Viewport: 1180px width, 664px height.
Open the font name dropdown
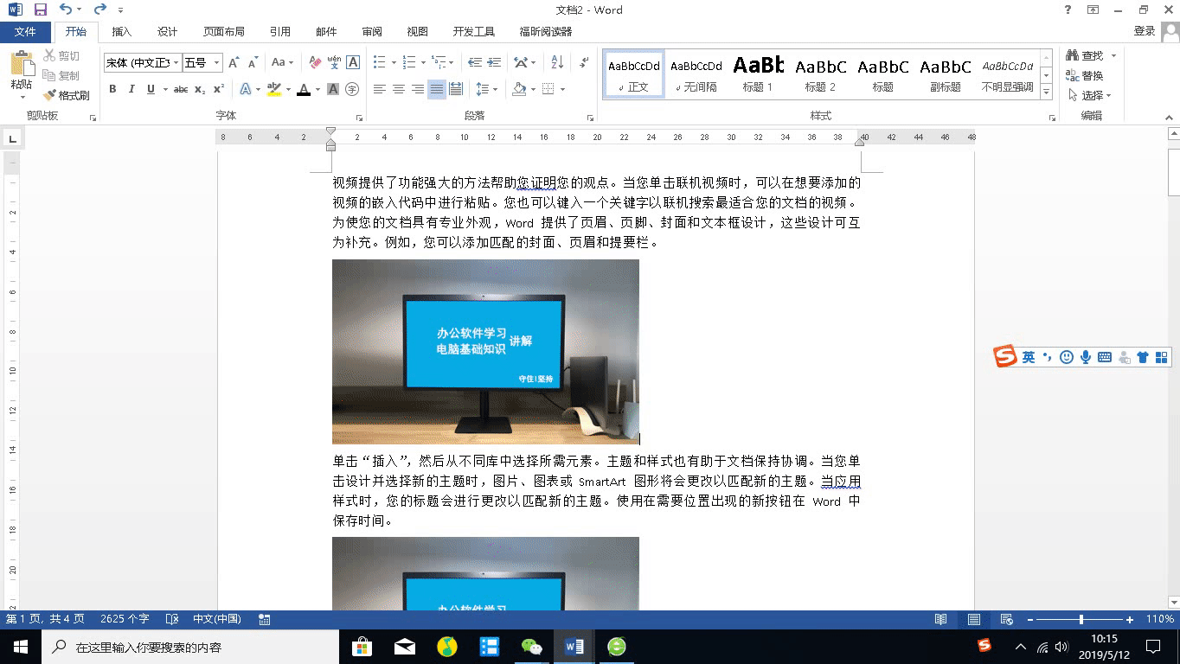point(176,63)
